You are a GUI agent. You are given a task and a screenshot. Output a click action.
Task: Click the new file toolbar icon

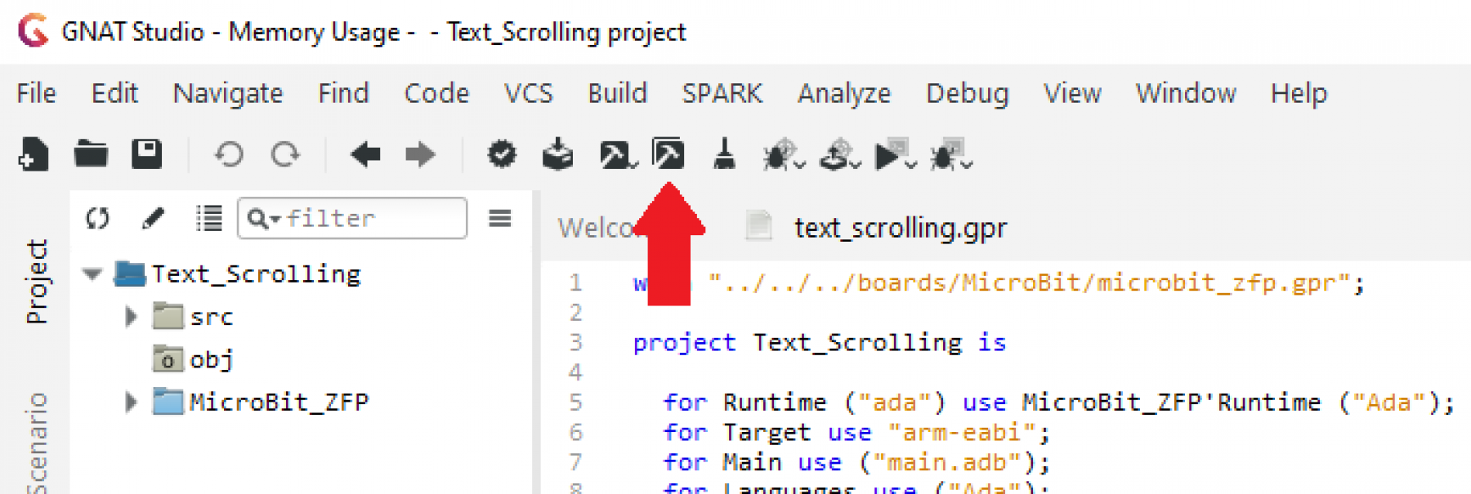(x=34, y=154)
